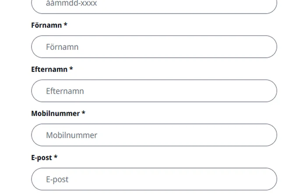The height and width of the screenshot is (196, 292).
Task: Click empty space inside the E-post box
Action: (197, 179)
